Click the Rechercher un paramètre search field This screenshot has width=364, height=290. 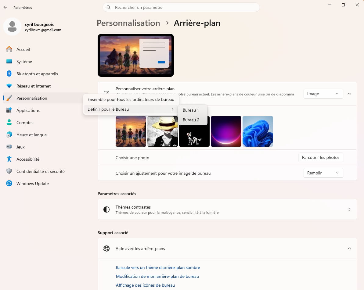pos(181,7)
